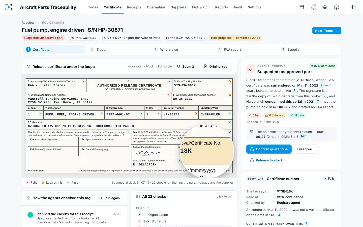Click Next: Trace button

[327, 31]
